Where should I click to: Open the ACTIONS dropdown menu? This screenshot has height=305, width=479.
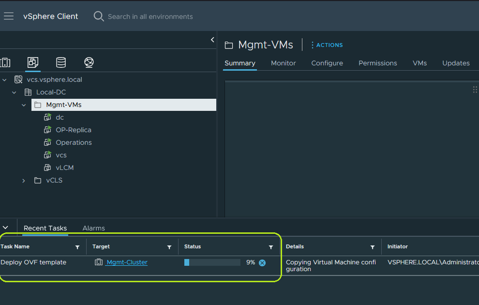pos(327,45)
